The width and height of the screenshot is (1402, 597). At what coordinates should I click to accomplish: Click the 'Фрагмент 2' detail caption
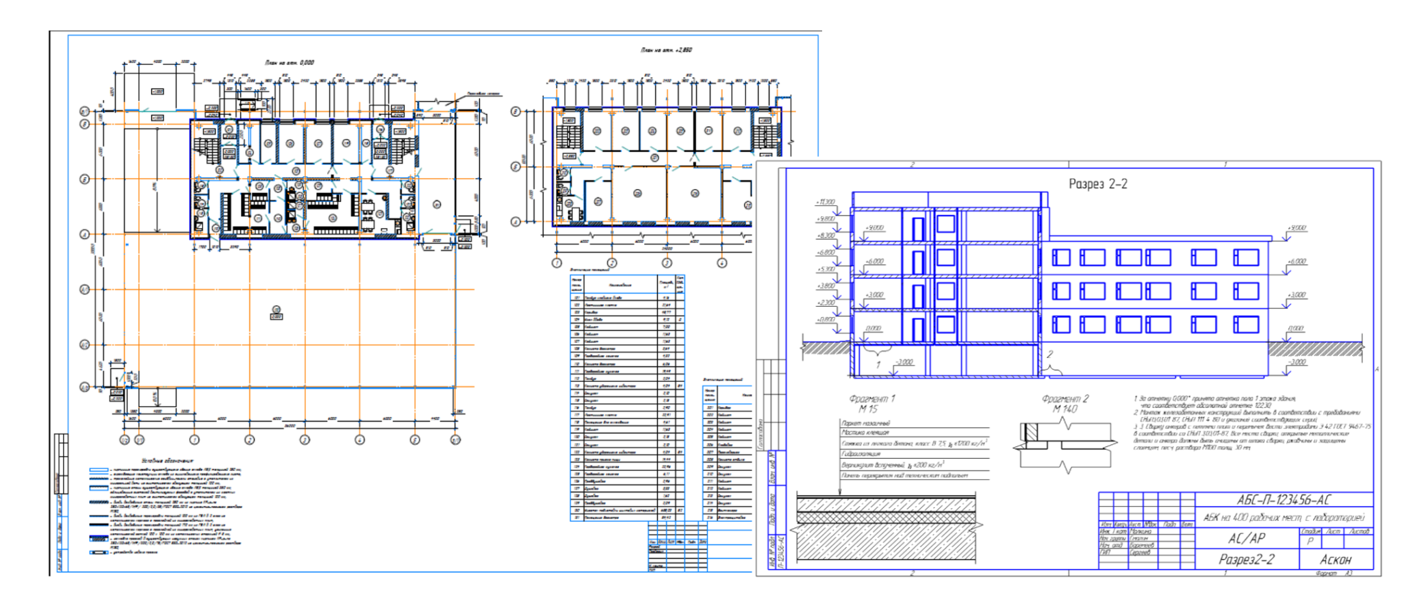click(x=1065, y=398)
